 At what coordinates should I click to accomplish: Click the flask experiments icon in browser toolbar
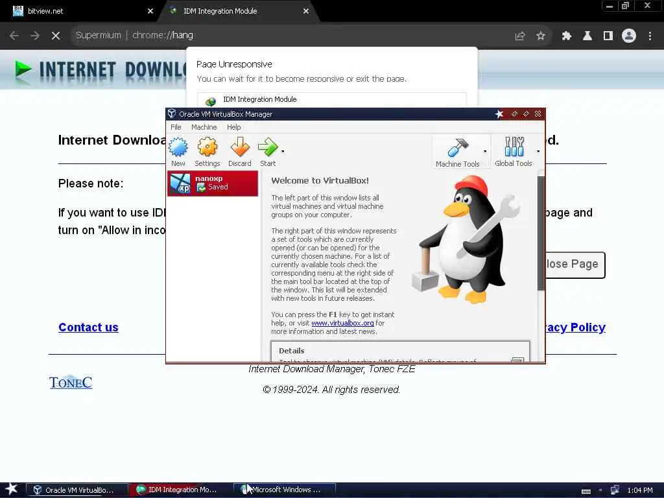point(587,36)
